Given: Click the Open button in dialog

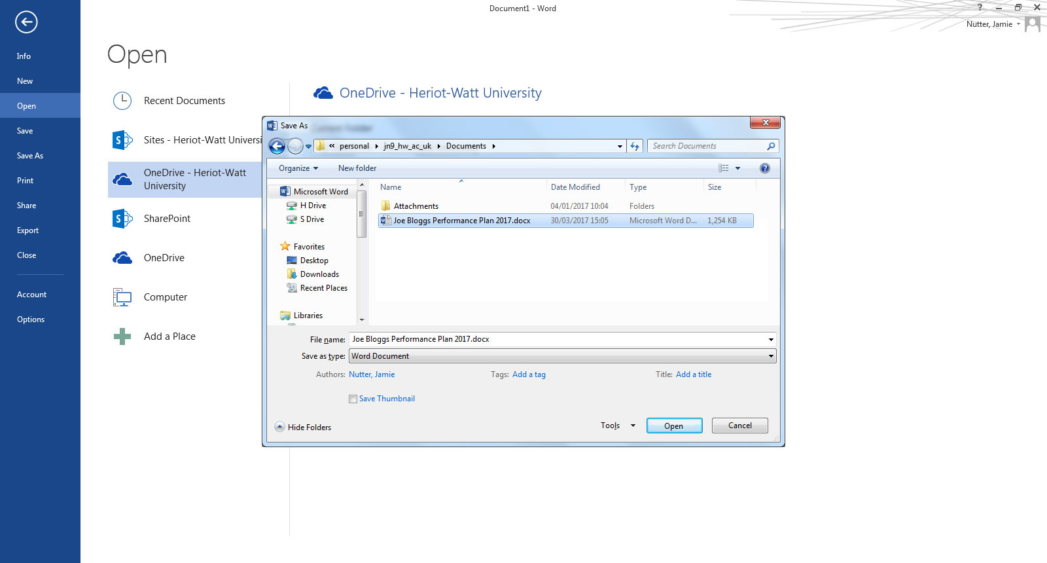Looking at the screenshot, I should pyautogui.click(x=674, y=426).
